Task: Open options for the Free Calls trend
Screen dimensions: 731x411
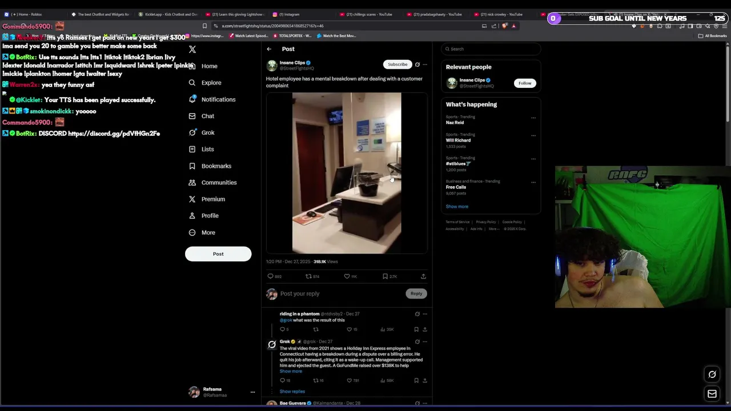Action: (x=533, y=183)
